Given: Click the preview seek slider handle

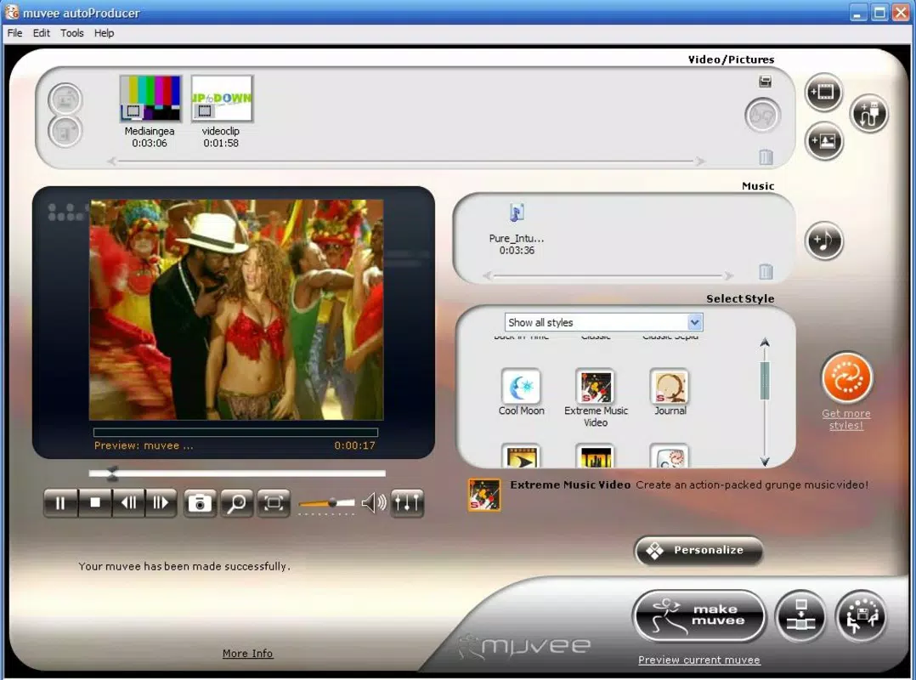Looking at the screenshot, I should (x=112, y=473).
